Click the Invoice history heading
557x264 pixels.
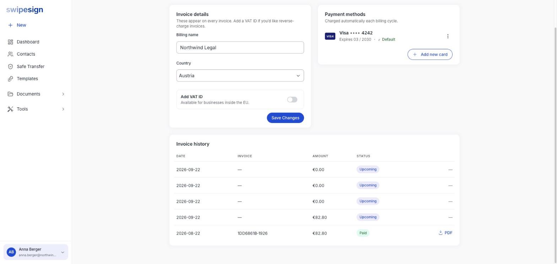click(x=193, y=144)
